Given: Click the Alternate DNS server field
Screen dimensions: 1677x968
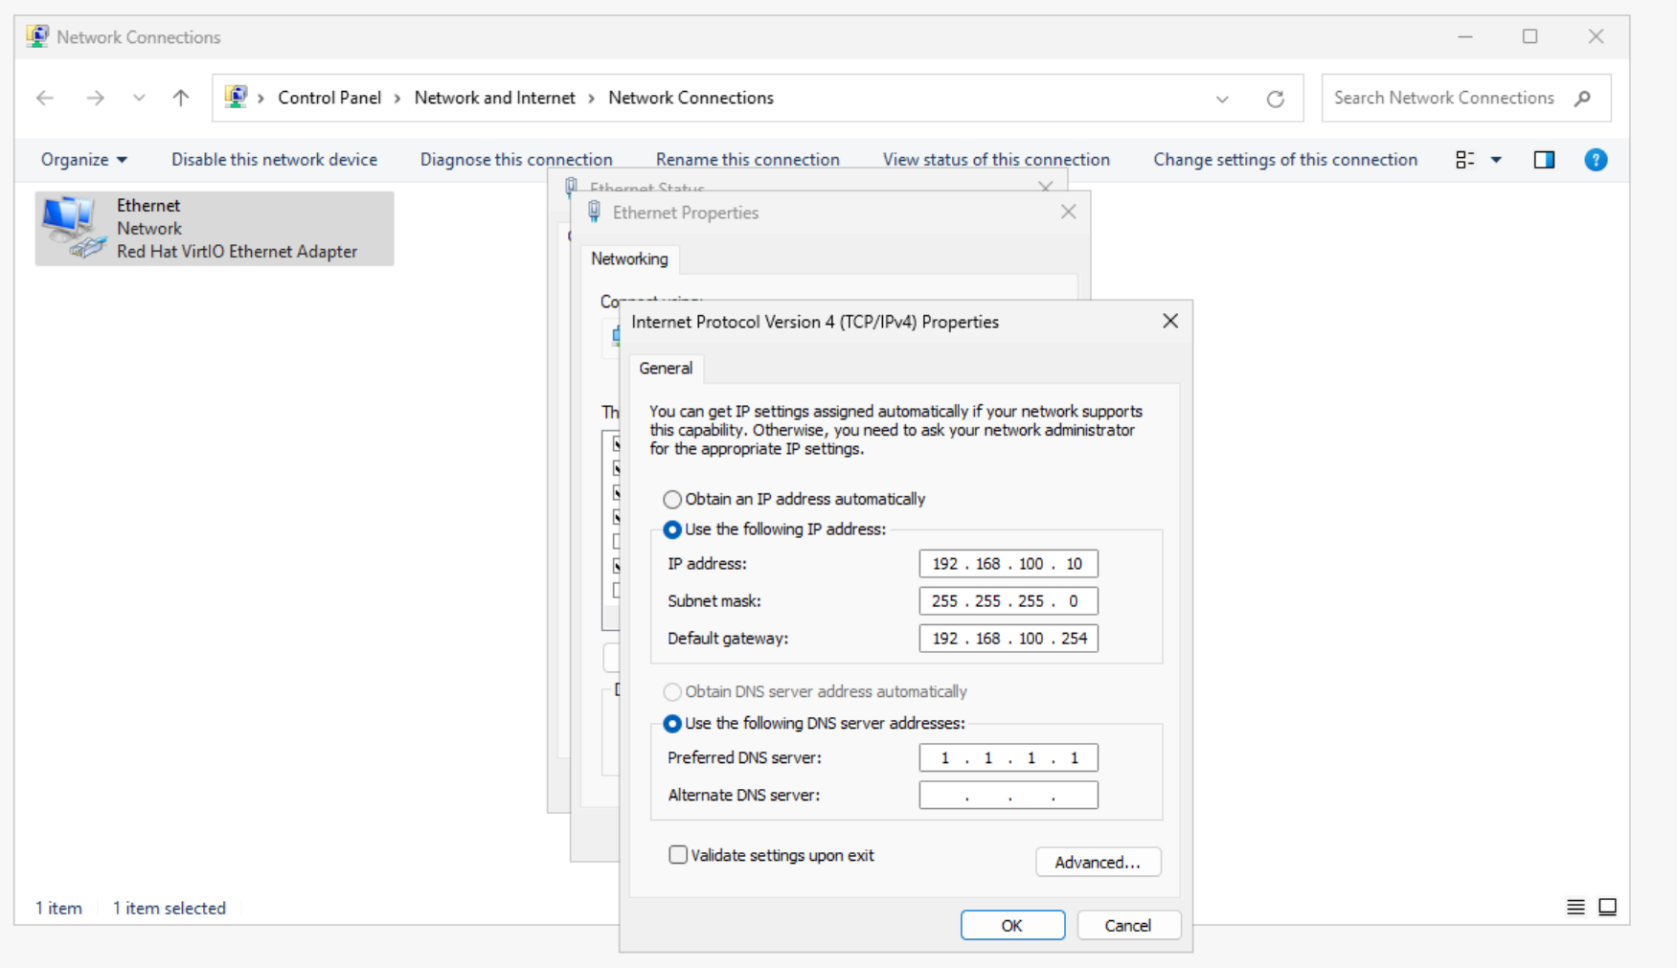Looking at the screenshot, I should 1008,796.
